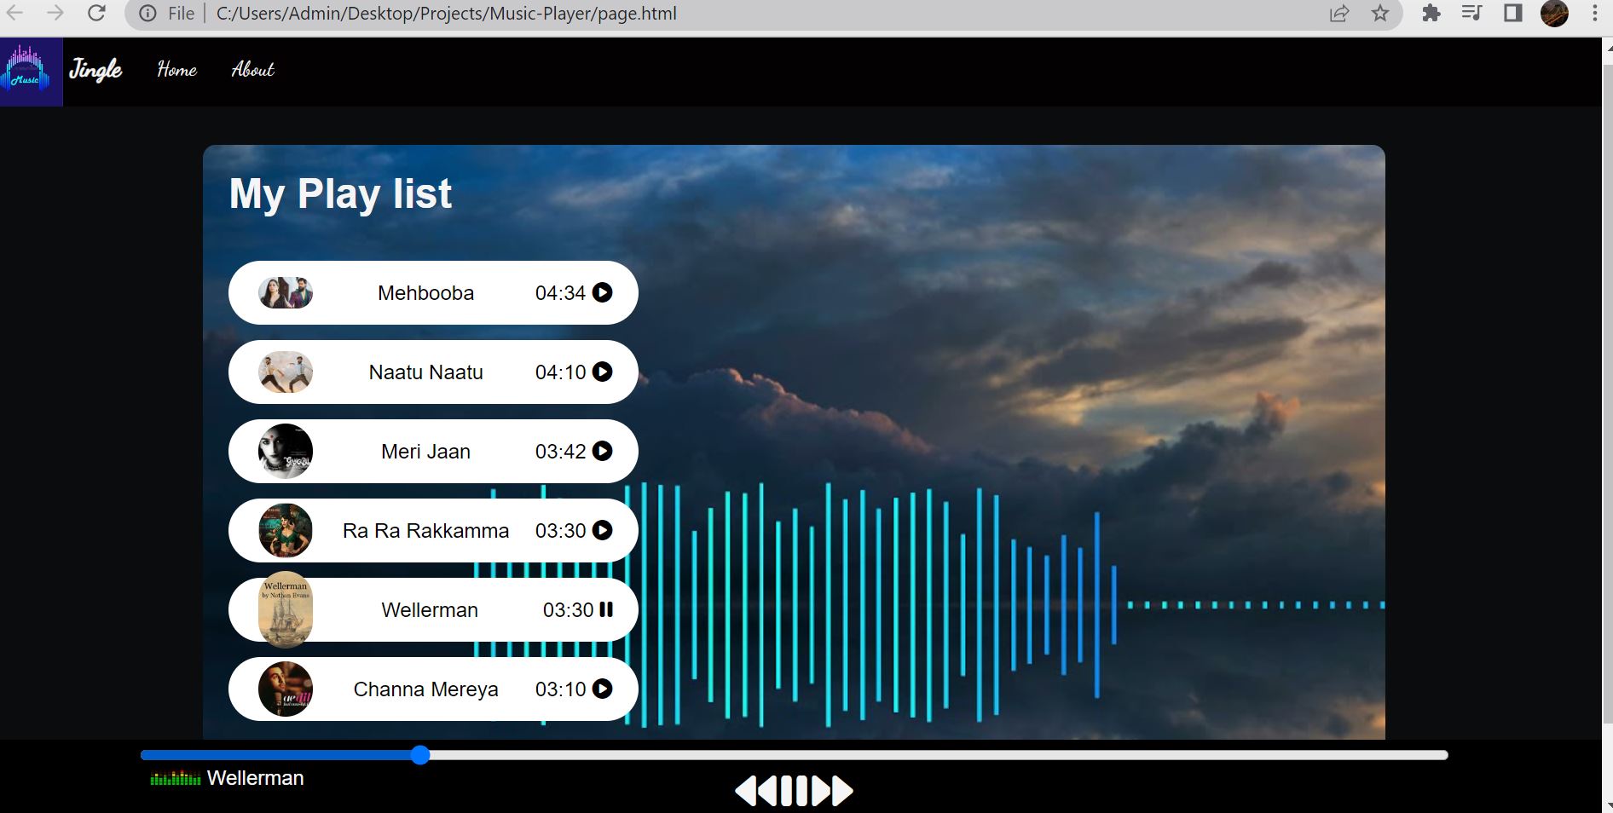Play the Channa Mereya song
The width and height of the screenshot is (1613, 813).
[601, 689]
